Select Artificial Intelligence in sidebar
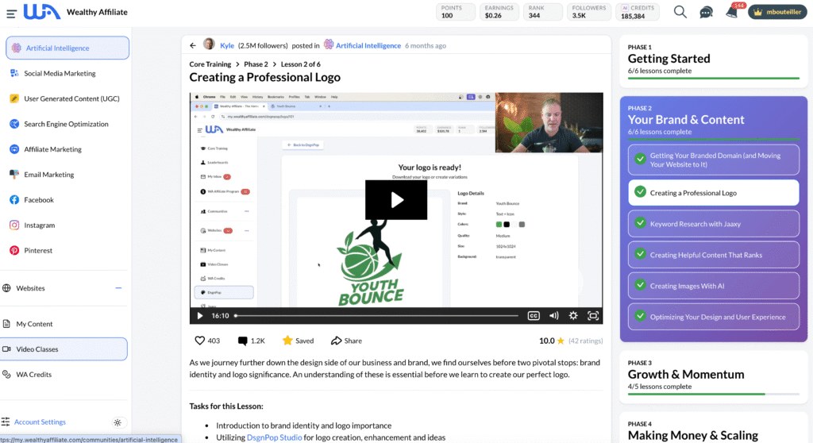The image size is (813, 443). (x=67, y=48)
